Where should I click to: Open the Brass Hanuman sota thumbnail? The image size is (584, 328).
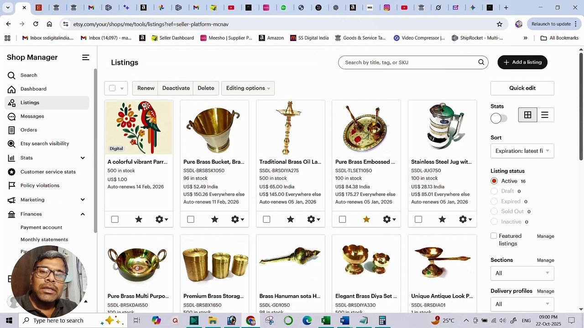pos(291,262)
